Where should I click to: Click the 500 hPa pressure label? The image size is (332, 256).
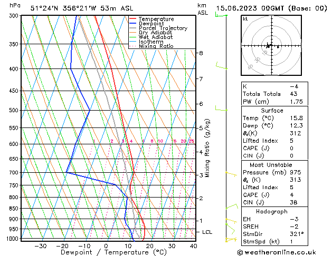point(15,111)
